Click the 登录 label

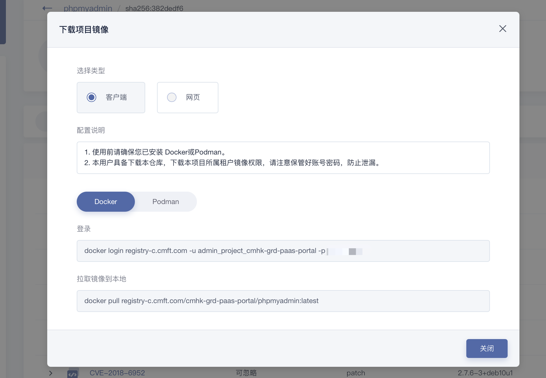84,229
